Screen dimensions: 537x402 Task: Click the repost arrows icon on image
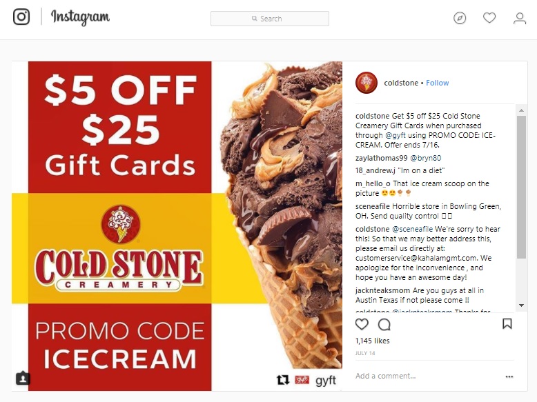click(283, 380)
